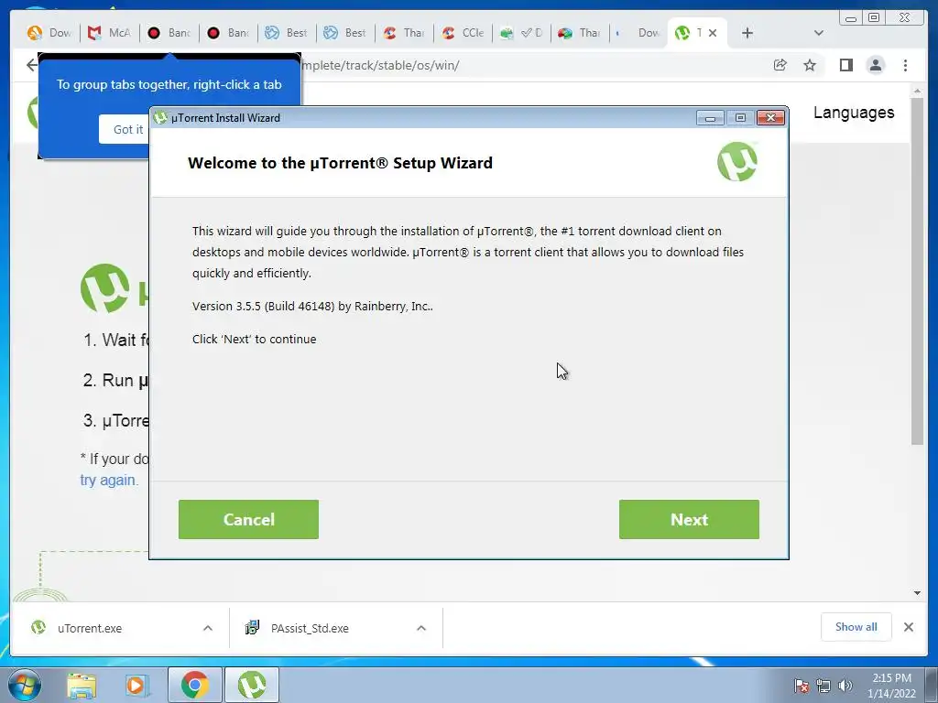Click the PAssist_Std.exe installer icon
The width and height of the screenshot is (938, 703).
tap(252, 627)
